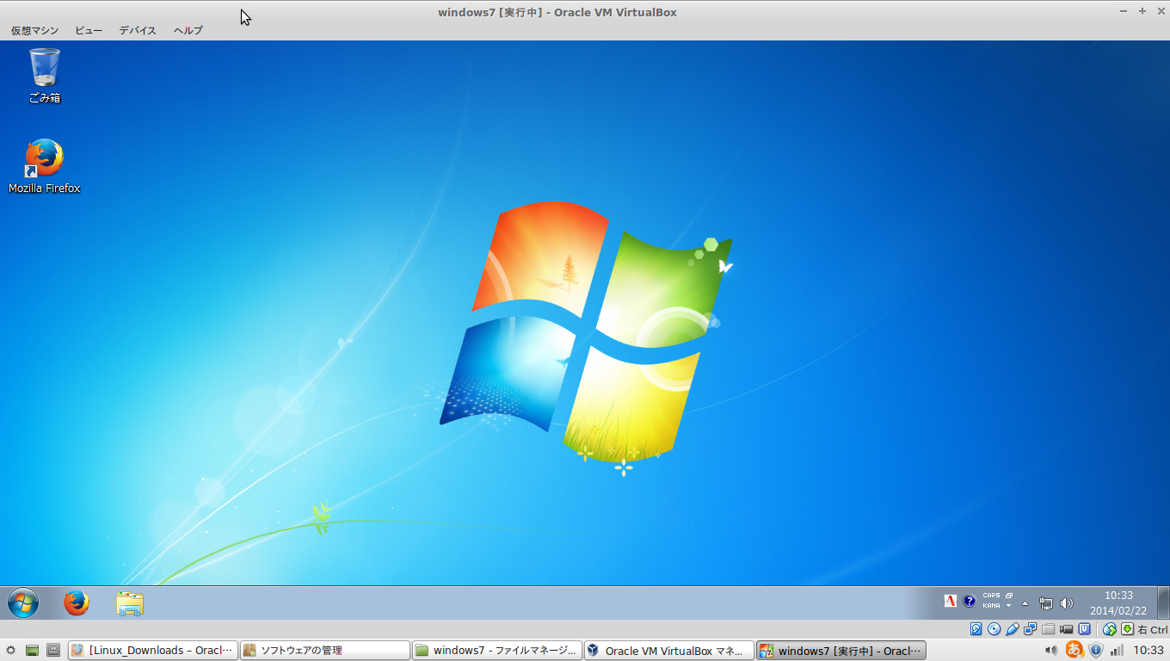1170x661 pixels.
Task: Click the host panel gear settings icon
Action: tap(10, 651)
